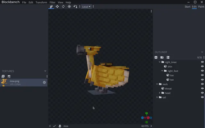Expand the tail group
This screenshot has height=128, width=205.
point(157,97)
